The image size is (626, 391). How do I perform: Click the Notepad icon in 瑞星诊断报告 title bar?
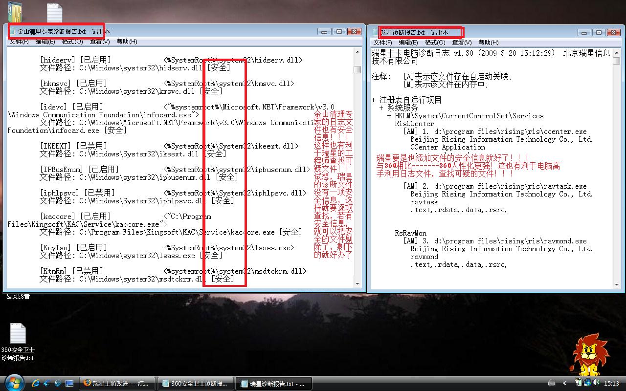376,32
